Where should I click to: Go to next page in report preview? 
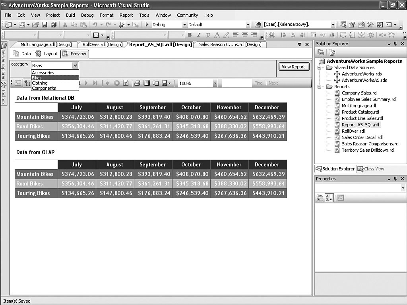[x=86, y=83]
